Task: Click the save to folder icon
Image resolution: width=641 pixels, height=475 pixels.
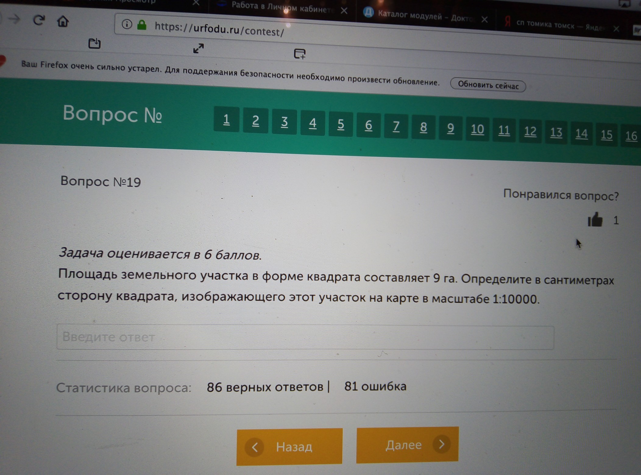Action: tap(94, 44)
